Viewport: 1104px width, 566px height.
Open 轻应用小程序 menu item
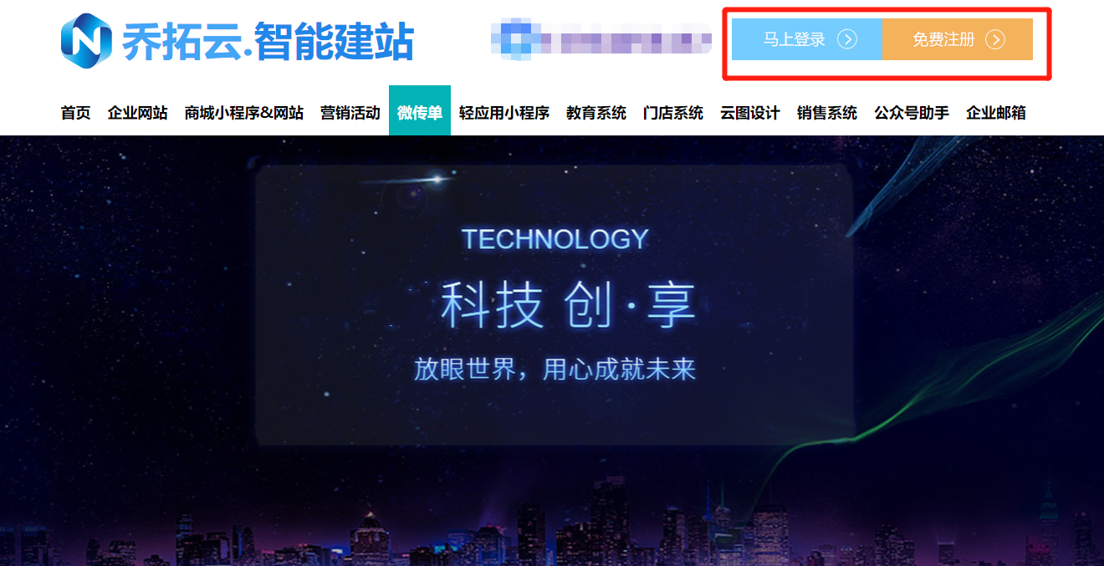coord(503,113)
